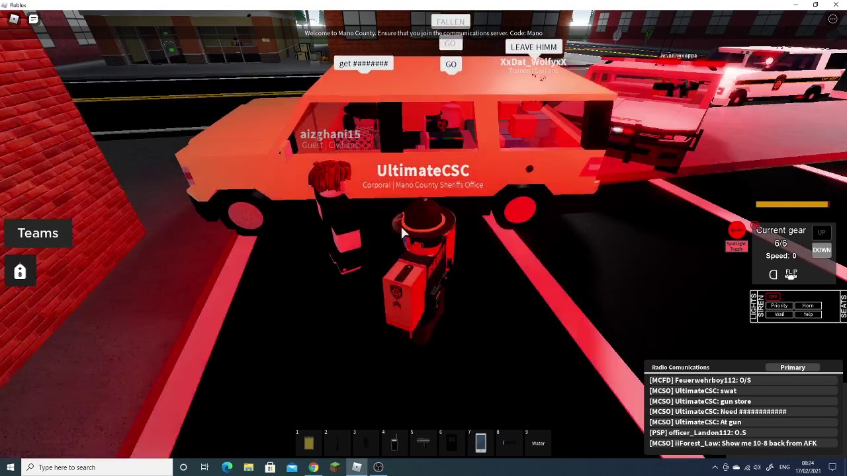This screenshot has height=476, width=847.
Task: Open the Roblox menu icon
Action: point(14,19)
